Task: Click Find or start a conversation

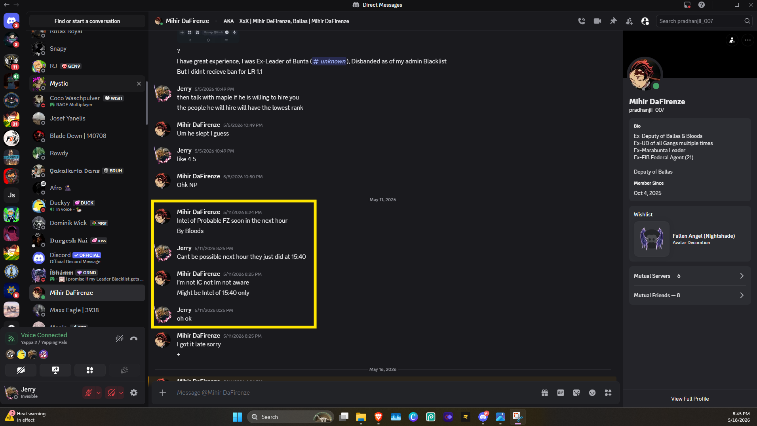Action: [87, 21]
